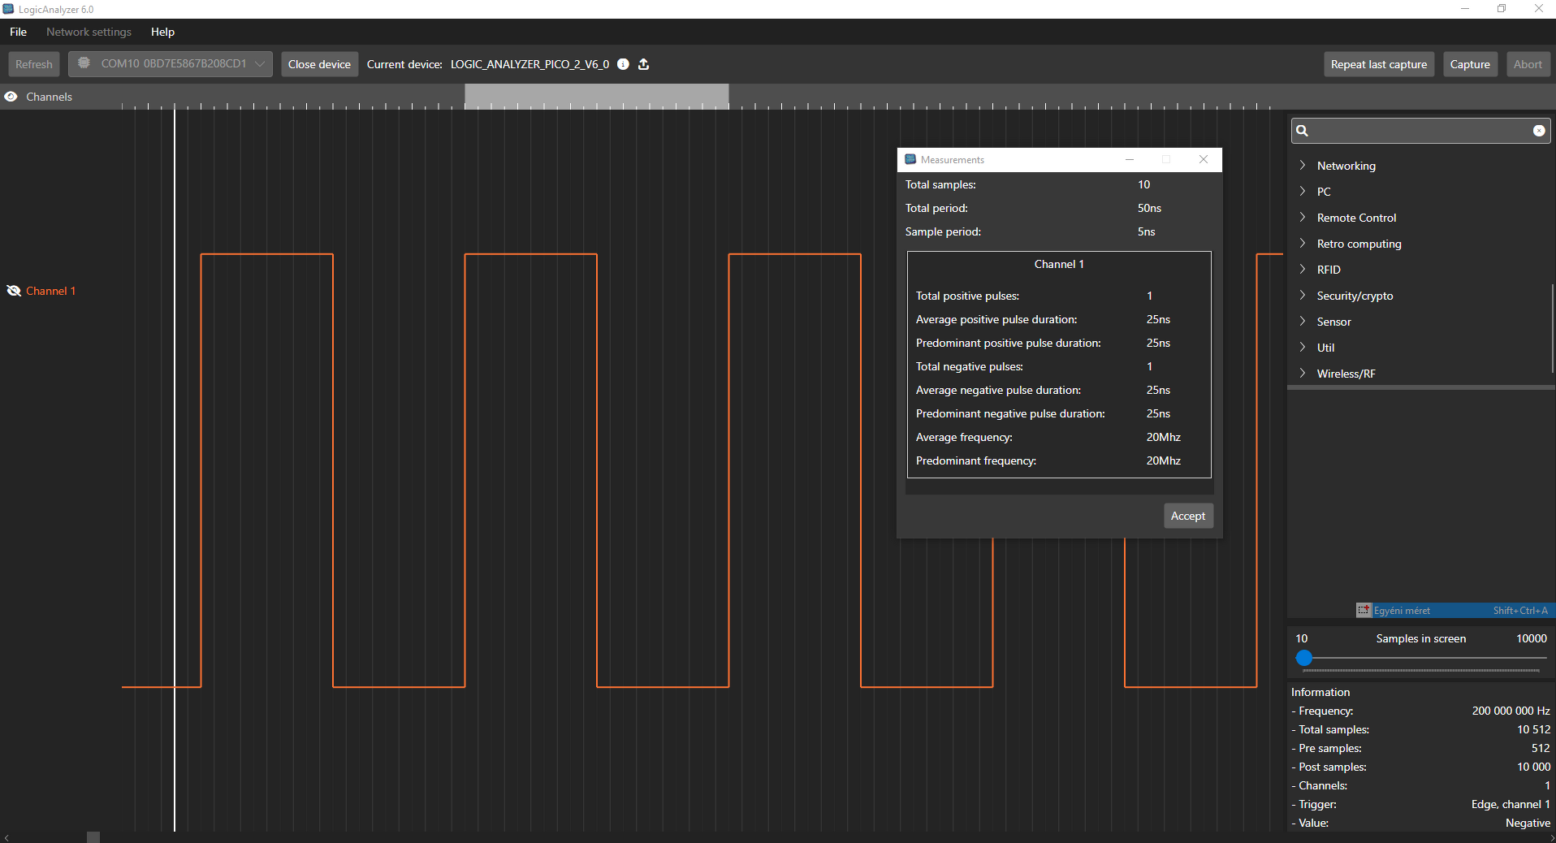Click the device name LOGIC_ANALYZER_PICO_2_V6_0
The height and width of the screenshot is (843, 1556).
tap(529, 64)
